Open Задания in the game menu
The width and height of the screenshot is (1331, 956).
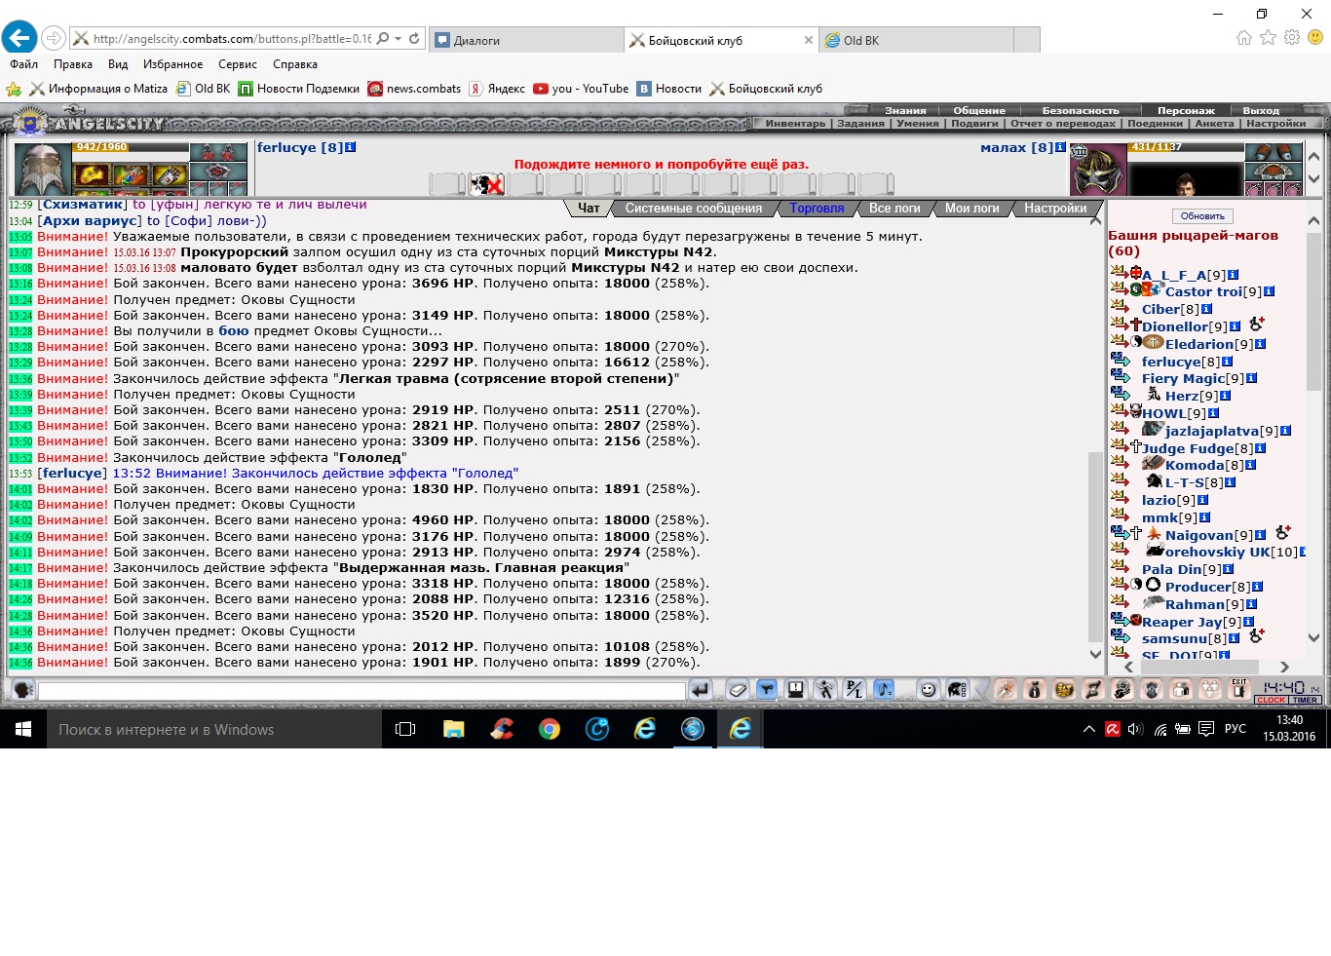coord(860,123)
